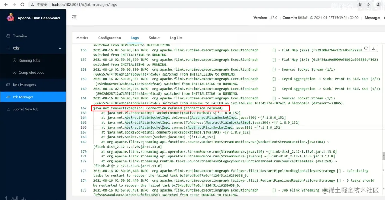The width and height of the screenshot is (385, 200).
Task: Bookmark this page with the star icon
Action: [x=368, y=5]
